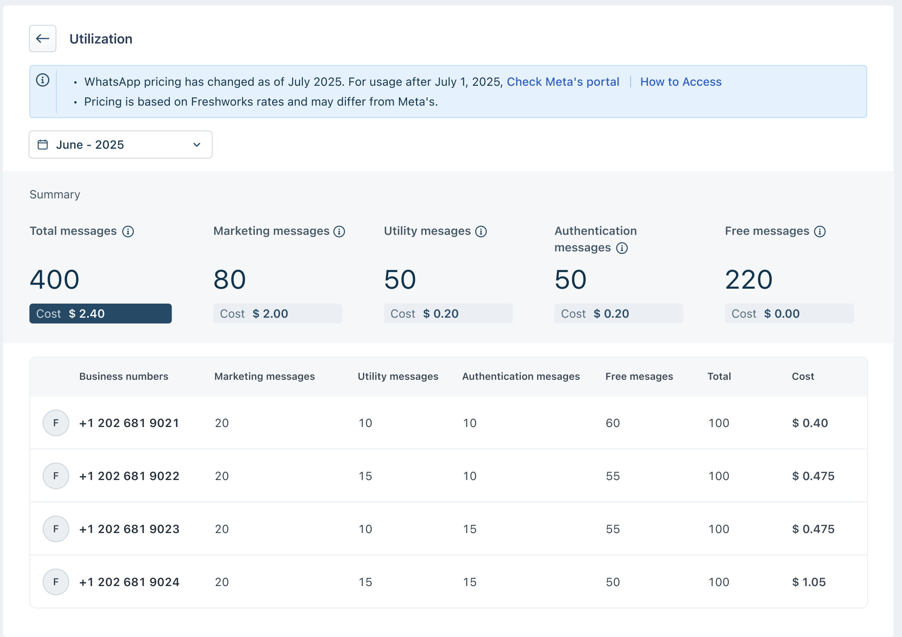Click avatar F for number ending 9021

56,423
